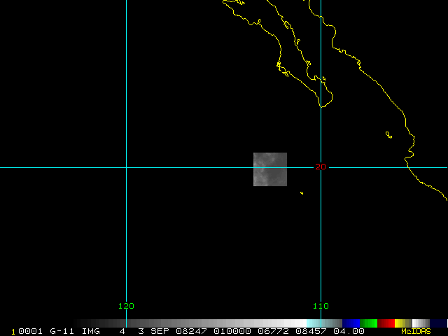Select the yellow color bar segment

click(401, 323)
